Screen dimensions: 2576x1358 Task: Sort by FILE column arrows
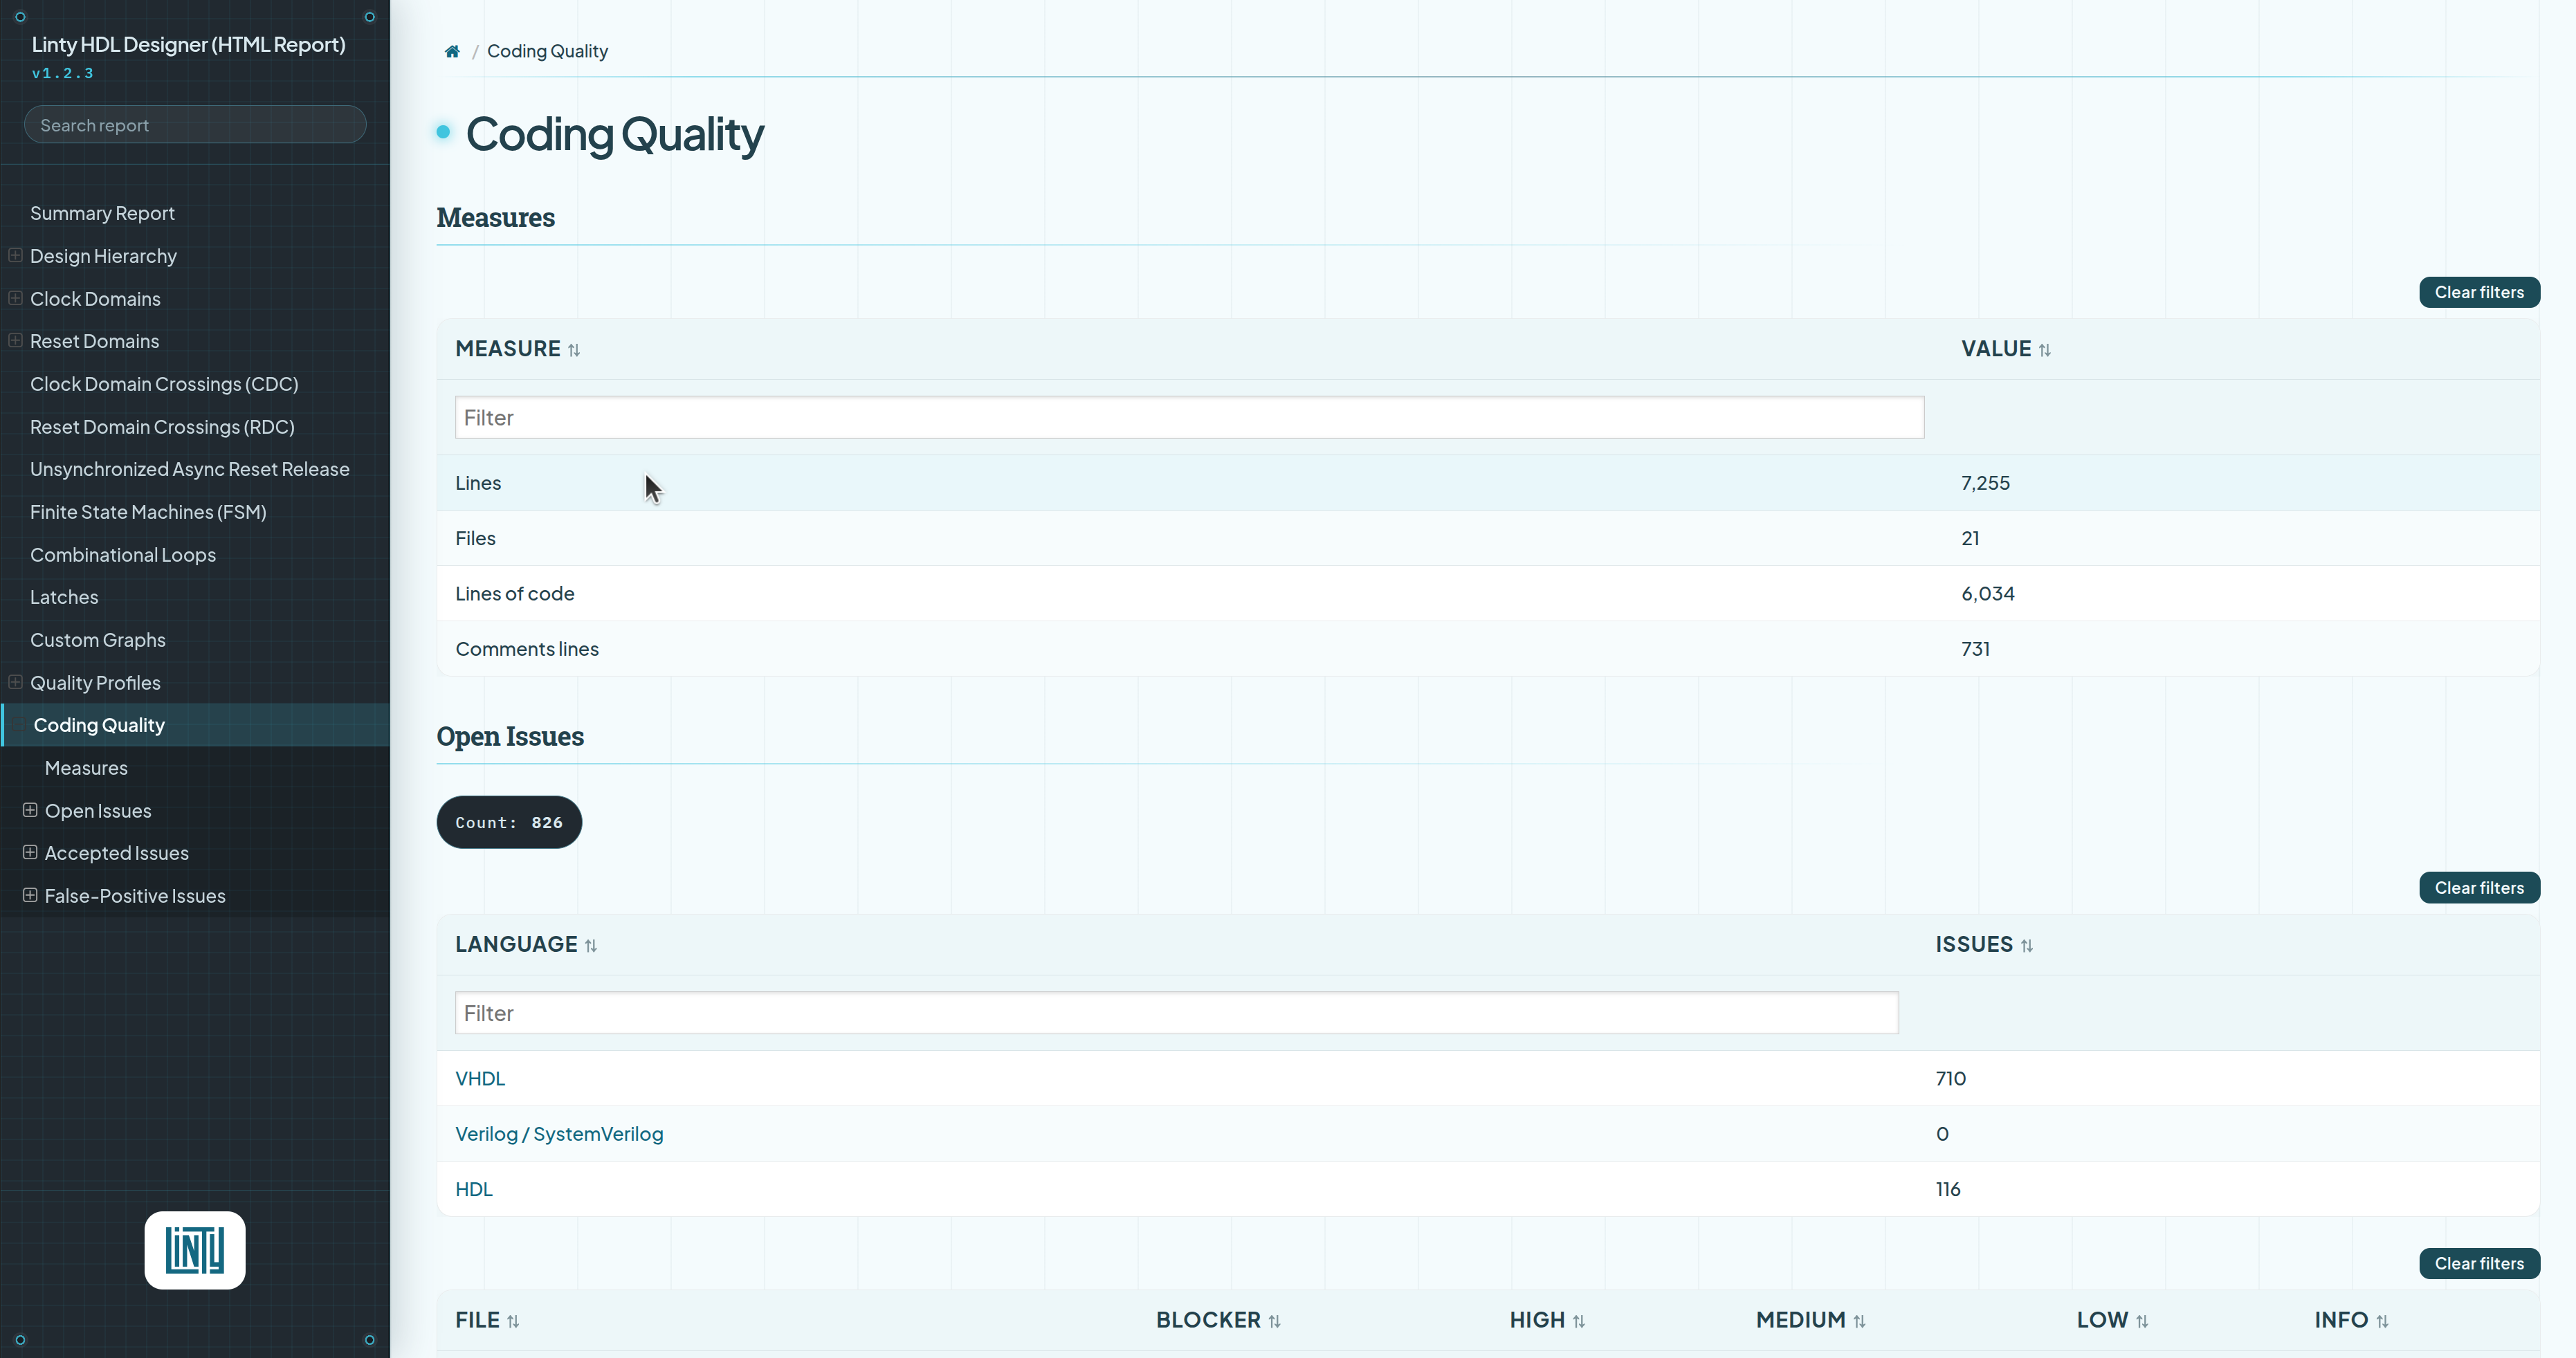coord(513,1322)
